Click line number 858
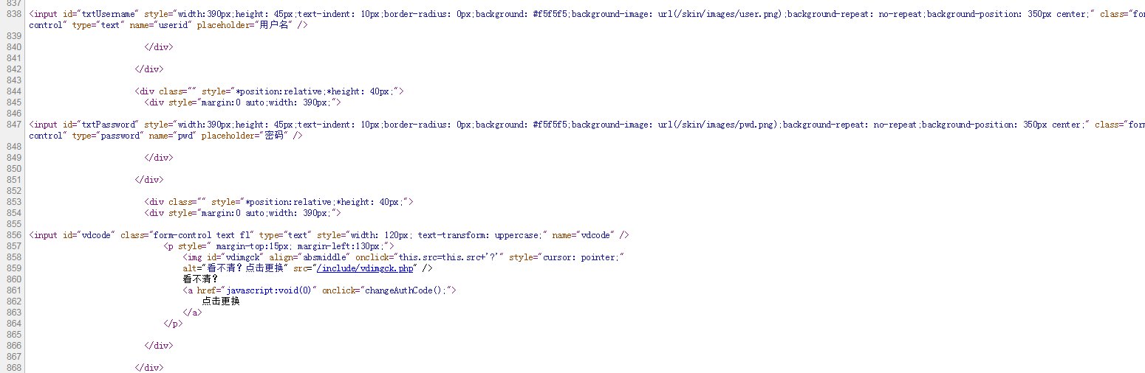The image size is (1145, 373). [x=13, y=257]
